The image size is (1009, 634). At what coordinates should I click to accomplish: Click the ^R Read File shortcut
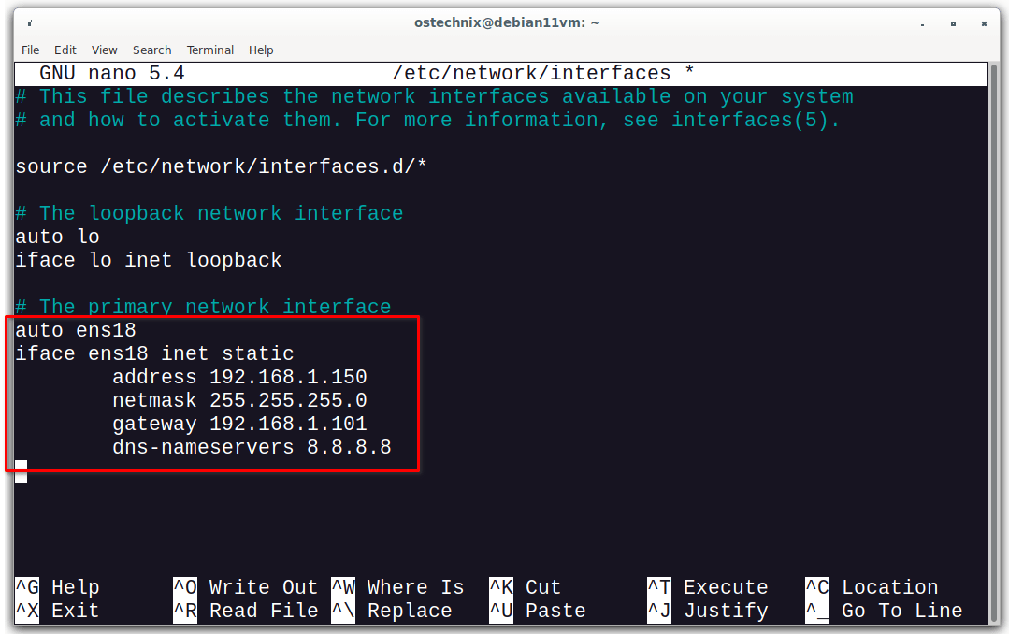246,611
